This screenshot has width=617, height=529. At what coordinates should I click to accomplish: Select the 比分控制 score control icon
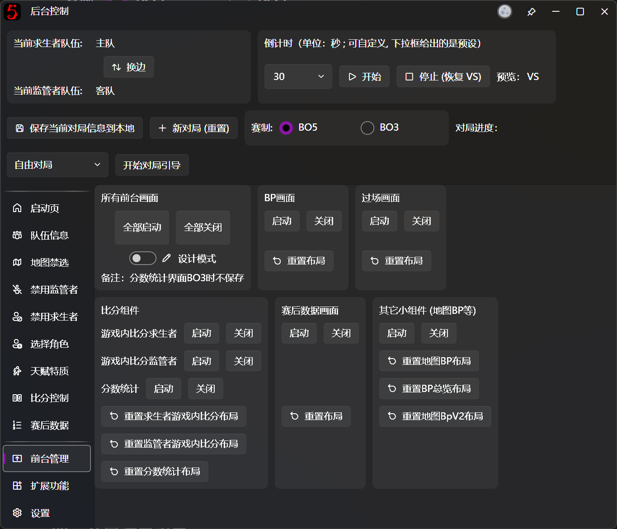click(17, 398)
